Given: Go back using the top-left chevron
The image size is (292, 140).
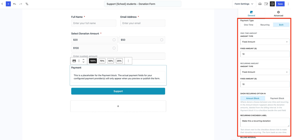Looking at the screenshot, I should coord(2,4).
